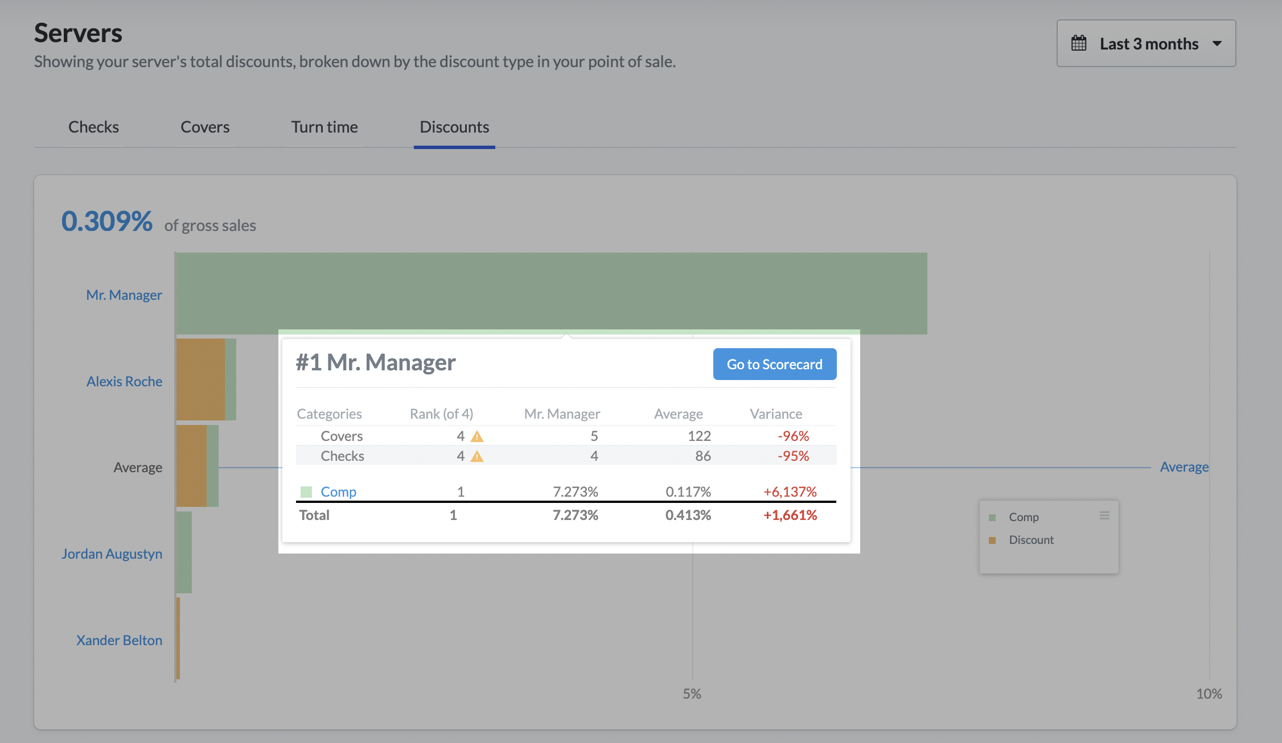Click the -95% Checks variance value
Viewport: 1282px width, 743px height.
point(793,456)
